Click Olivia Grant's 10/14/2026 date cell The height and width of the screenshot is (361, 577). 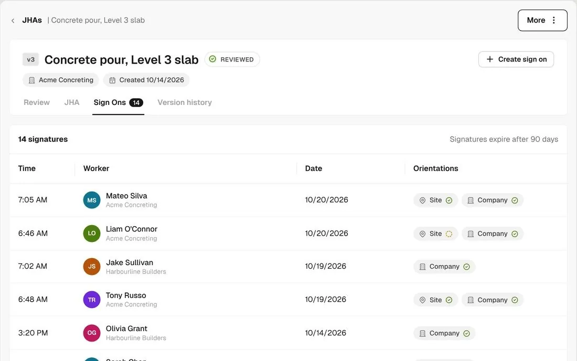(326, 333)
